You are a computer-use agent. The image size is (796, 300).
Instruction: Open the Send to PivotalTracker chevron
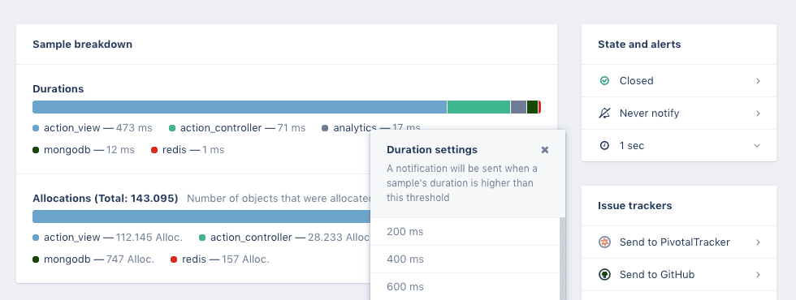click(x=758, y=242)
